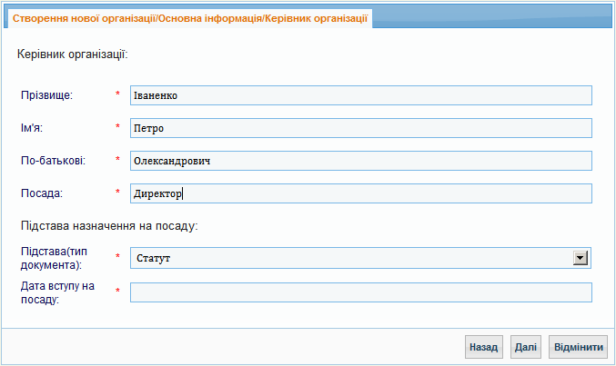Click the red asterisk beside Прізвище

pos(117,94)
